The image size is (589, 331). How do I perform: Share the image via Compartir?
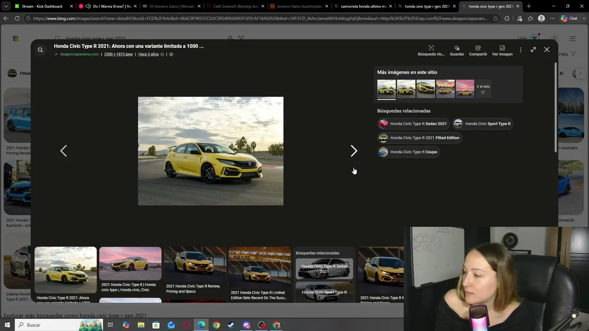pyautogui.click(x=478, y=51)
